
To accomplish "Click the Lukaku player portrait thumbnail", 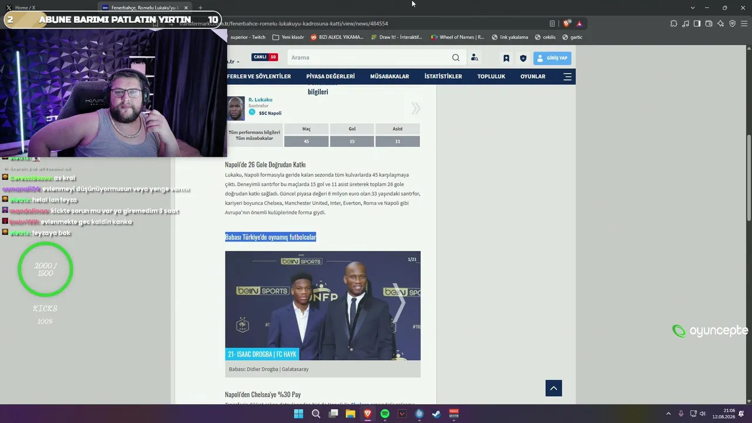I will pos(236,108).
